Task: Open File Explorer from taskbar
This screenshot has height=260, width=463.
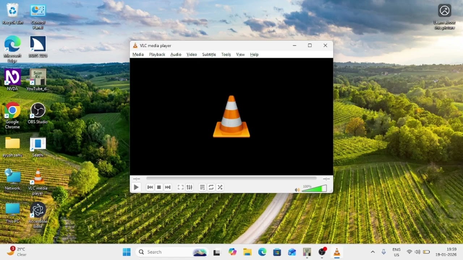Action: [x=247, y=252]
